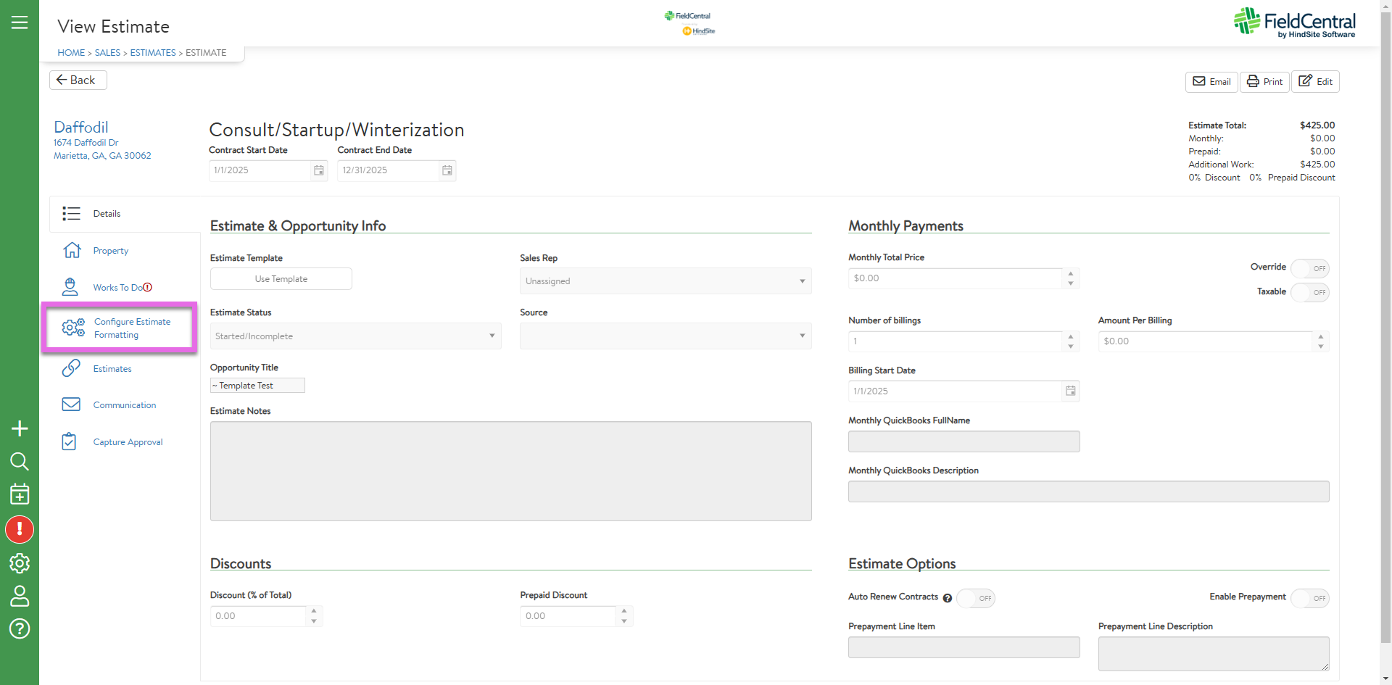Open the calendar add icon in sidebar
The height and width of the screenshot is (685, 1392).
click(20, 494)
